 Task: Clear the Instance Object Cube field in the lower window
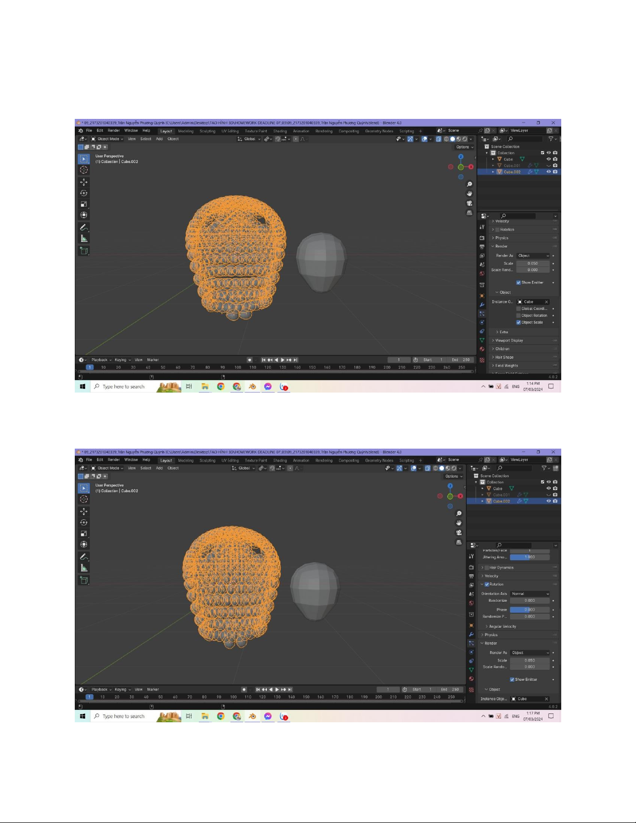click(x=546, y=699)
